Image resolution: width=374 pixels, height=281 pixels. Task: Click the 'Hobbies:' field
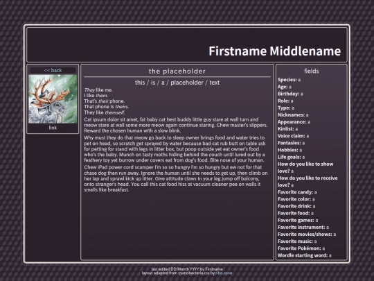(290, 150)
